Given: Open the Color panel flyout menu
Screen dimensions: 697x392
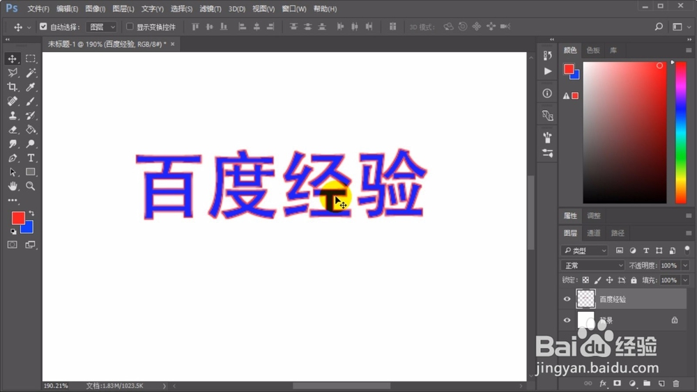Looking at the screenshot, I should 689,50.
